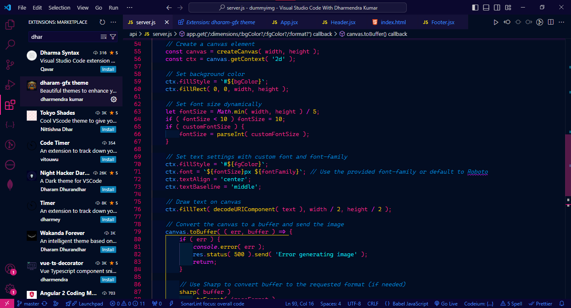Click the editor vertical scrollbar thumb
The height and width of the screenshot is (308, 571).
tap(568, 165)
